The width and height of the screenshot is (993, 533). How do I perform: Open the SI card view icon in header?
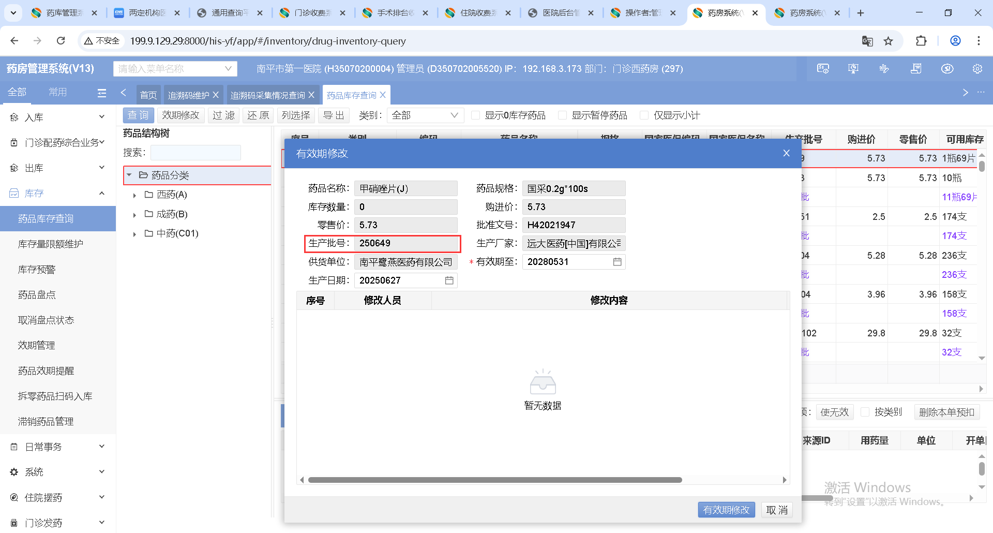pyautogui.click(x=823, y=69)
